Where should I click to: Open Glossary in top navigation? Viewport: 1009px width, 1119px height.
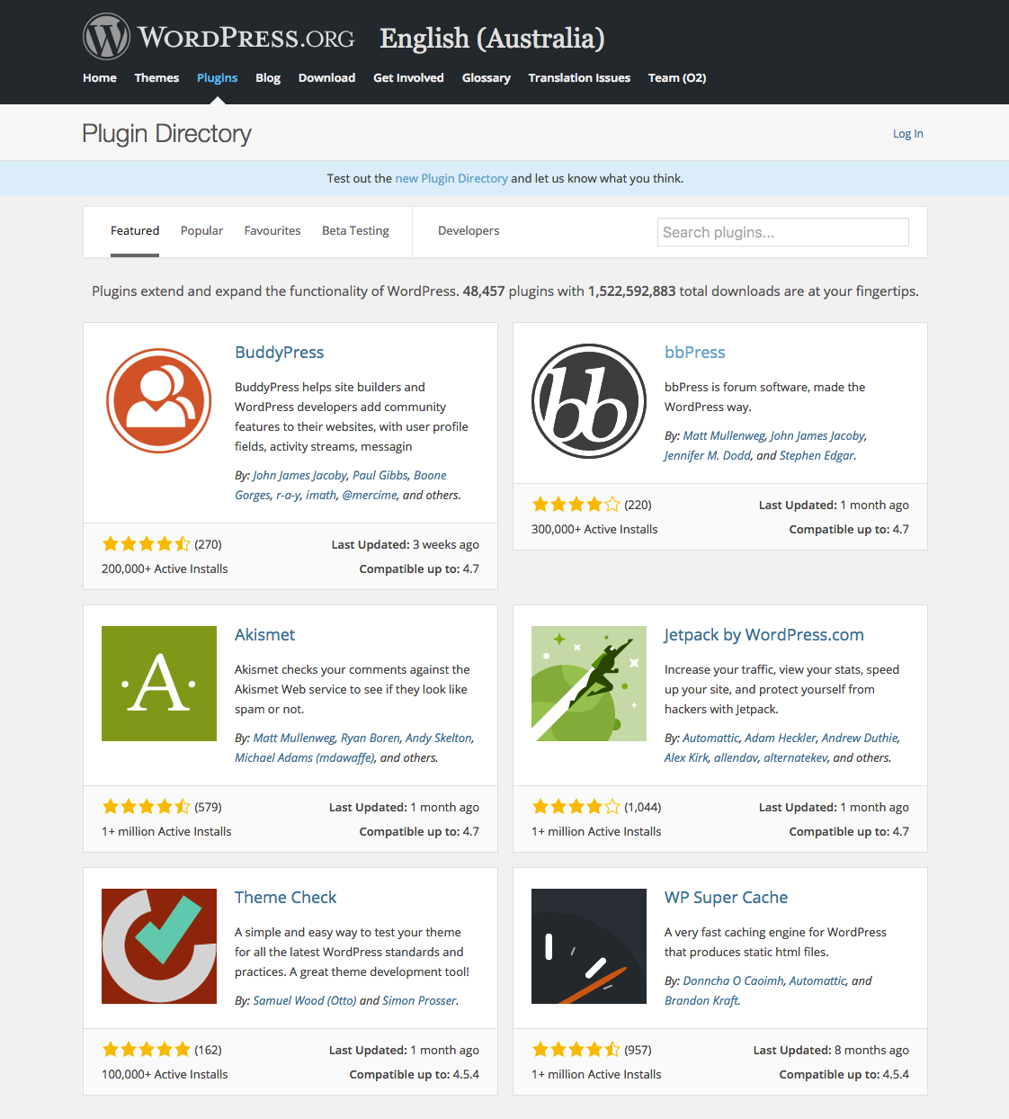tap(487, 78)
